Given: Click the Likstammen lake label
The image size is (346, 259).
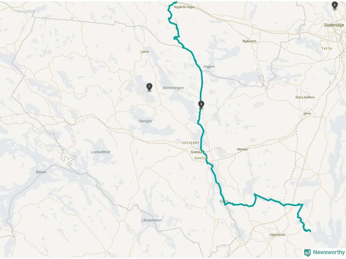Looking at the screenshot, I should [152, 220].
